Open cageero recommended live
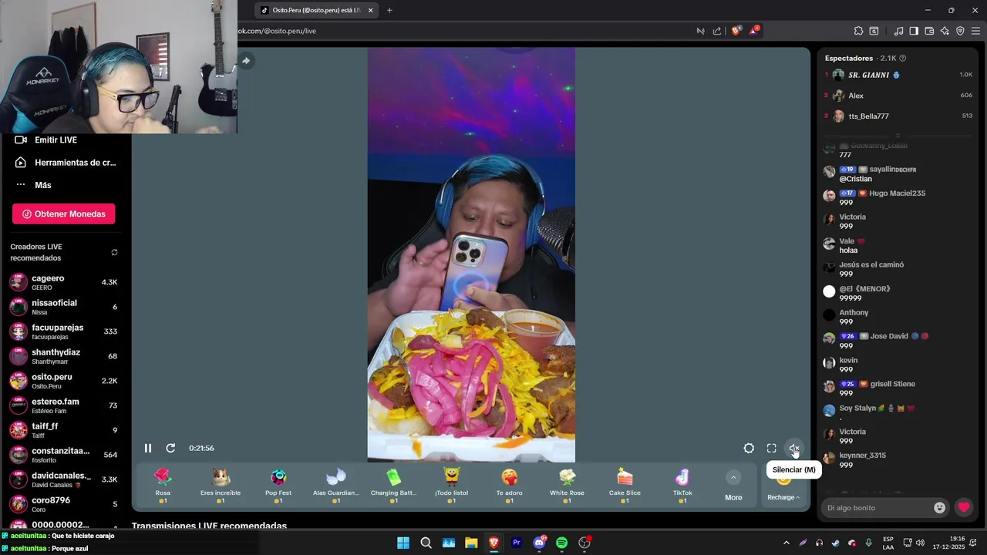Image resolution: width=987 pixels, height=555 pixels. coord(63,282)
